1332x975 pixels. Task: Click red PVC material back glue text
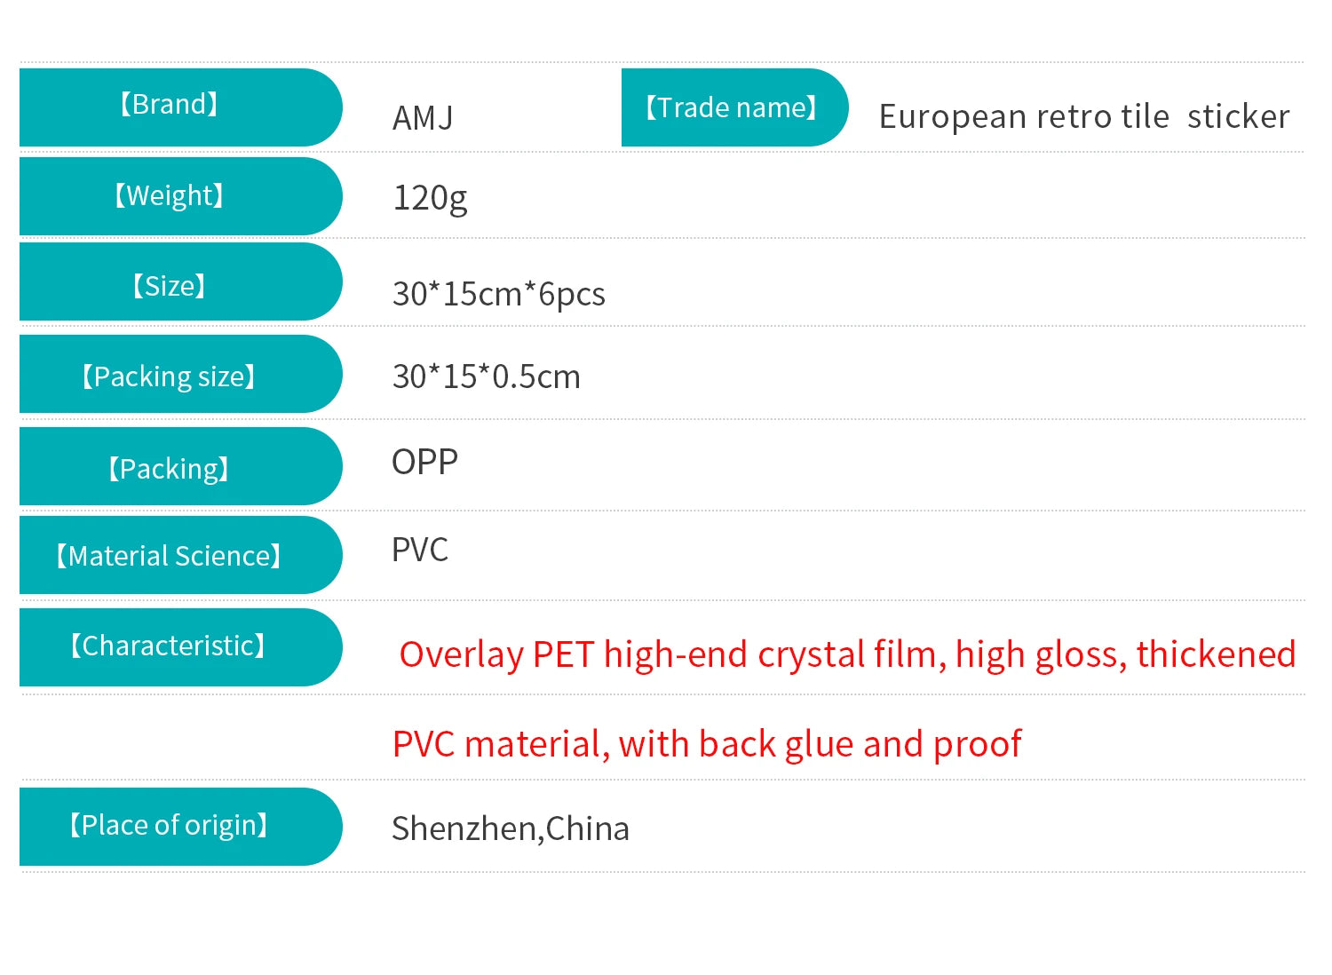point(707,744)
